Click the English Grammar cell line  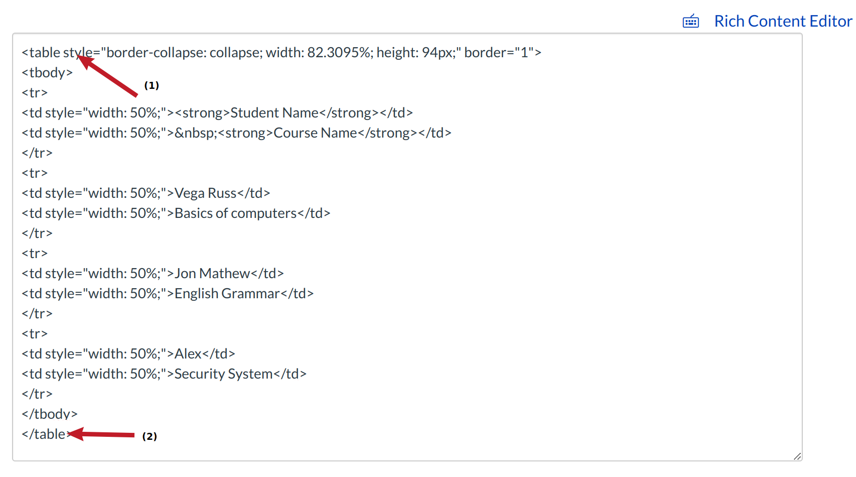coord(168,294)
